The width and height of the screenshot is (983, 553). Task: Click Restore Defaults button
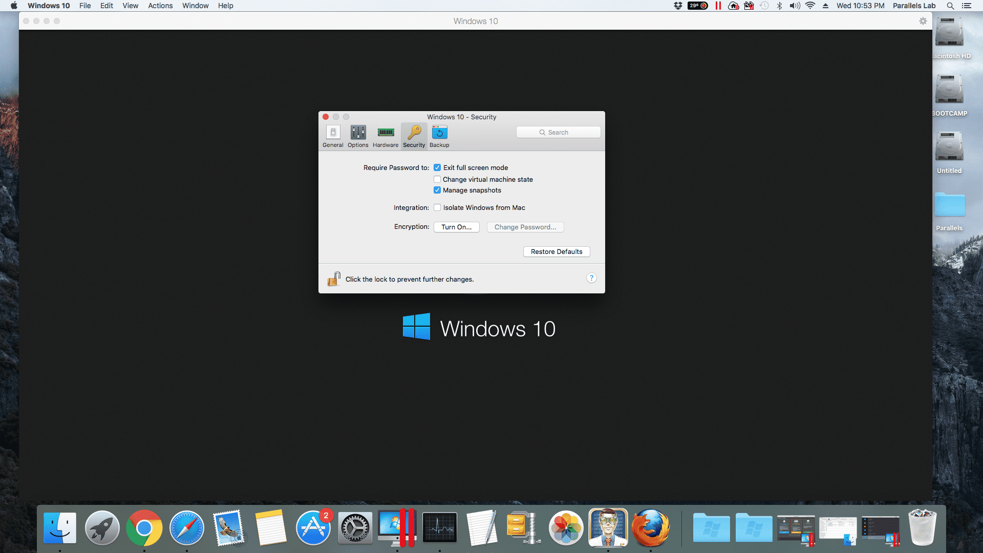[557, 251]
